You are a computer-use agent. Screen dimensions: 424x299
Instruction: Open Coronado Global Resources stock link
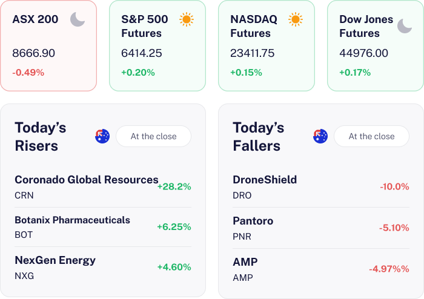pyautogui.click(x=87, y=180)
